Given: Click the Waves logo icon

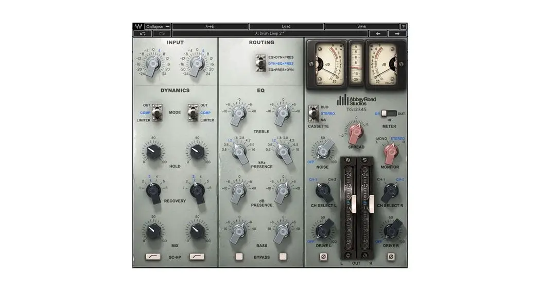Looking at the screenshot, I should tap(138, 27).
